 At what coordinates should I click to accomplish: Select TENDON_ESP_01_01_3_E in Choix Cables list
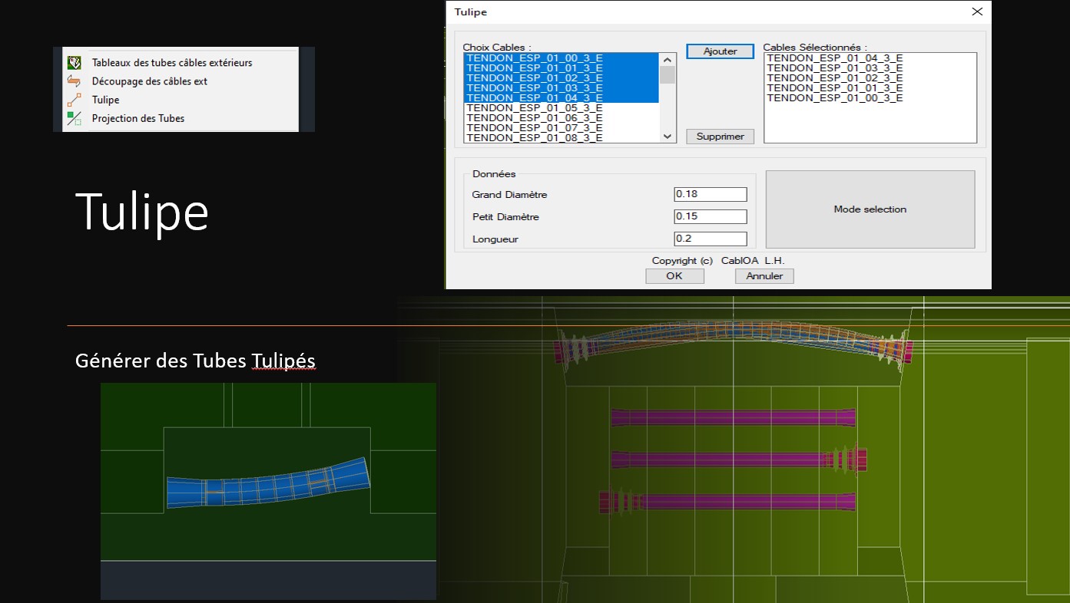click(x=562, y=68)
